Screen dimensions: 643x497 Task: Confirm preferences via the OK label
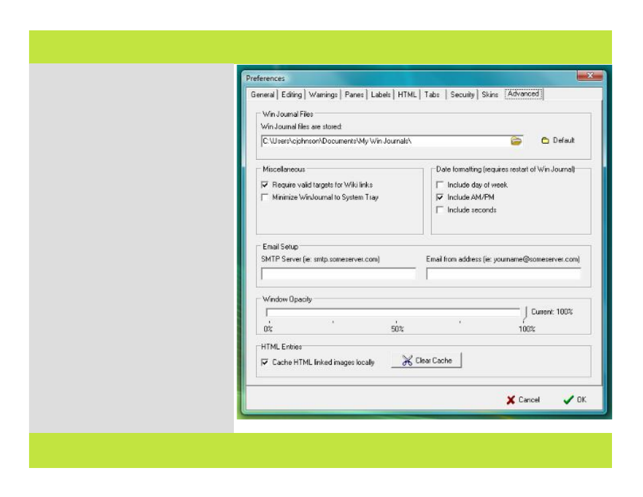(x=582, y=400)
